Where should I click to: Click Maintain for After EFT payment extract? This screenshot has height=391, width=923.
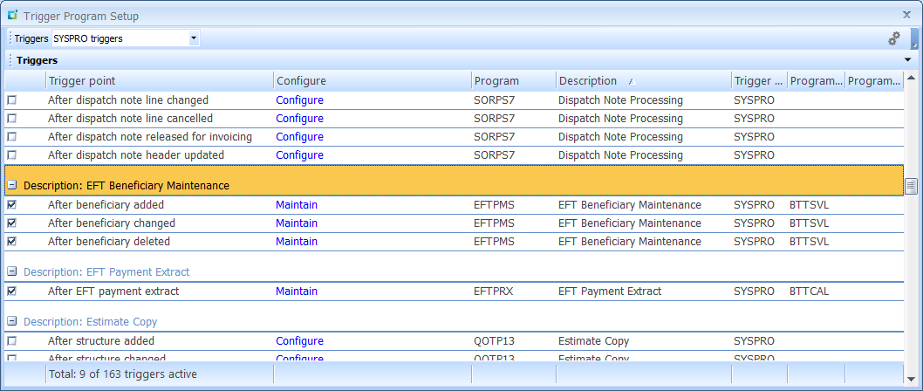[x=297, y=292]
